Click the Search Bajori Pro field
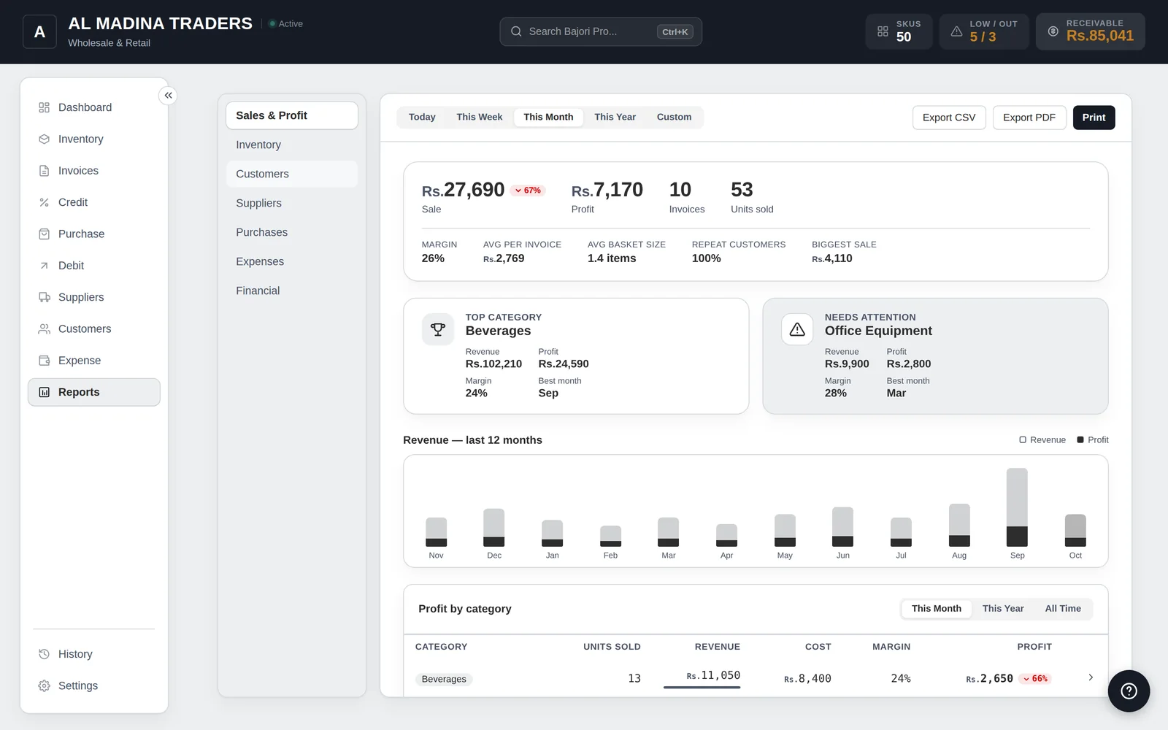Image resolution: width=1168 pixels, height=730 pixels. [x=601, y=31]
